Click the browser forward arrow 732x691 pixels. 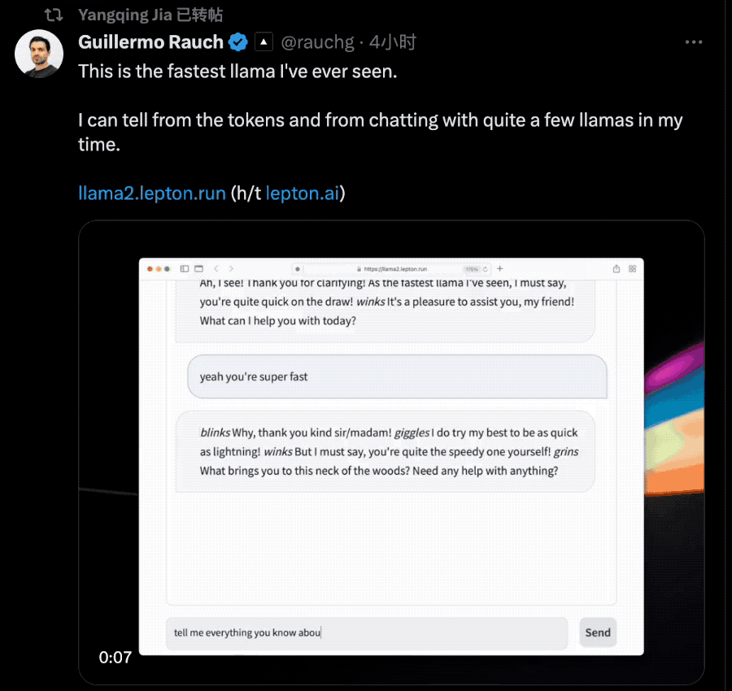230,268
